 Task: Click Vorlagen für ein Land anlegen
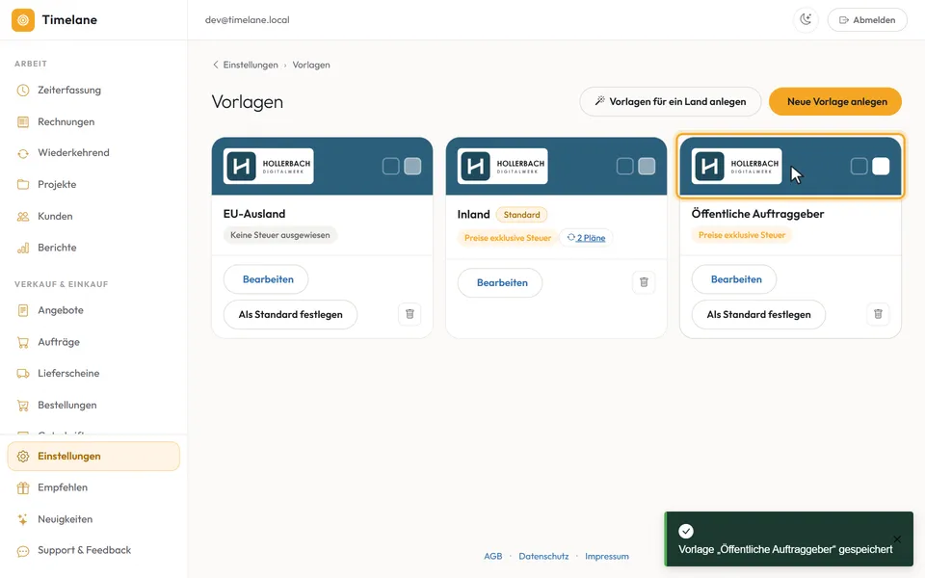click(x=671, y=101)
